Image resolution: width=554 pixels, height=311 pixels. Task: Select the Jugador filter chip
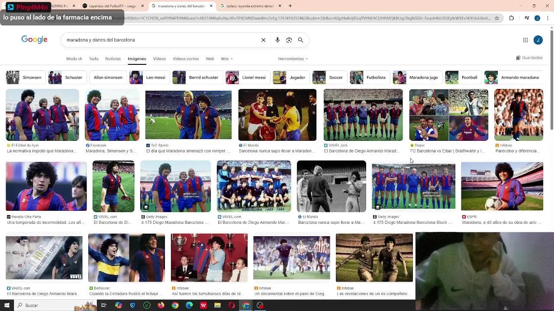tap(291, 78)
